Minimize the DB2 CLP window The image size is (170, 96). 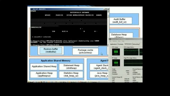pyautogui.click(x=104, y=9)
